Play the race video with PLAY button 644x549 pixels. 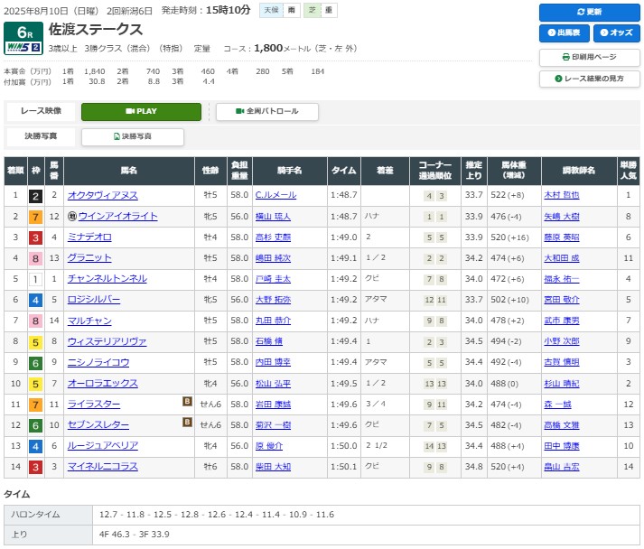point(141,111)
